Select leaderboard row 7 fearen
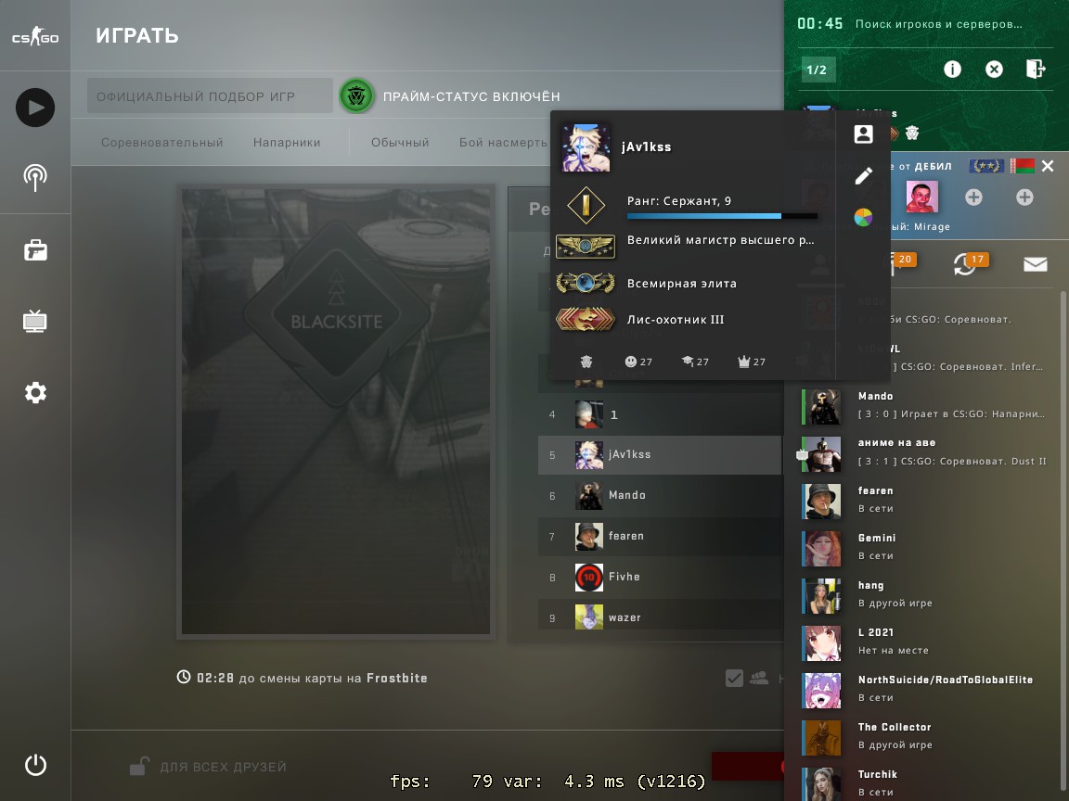 tap(659, 536)
